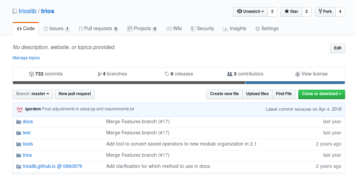Click the commits history clock icon

click(32, 74)
